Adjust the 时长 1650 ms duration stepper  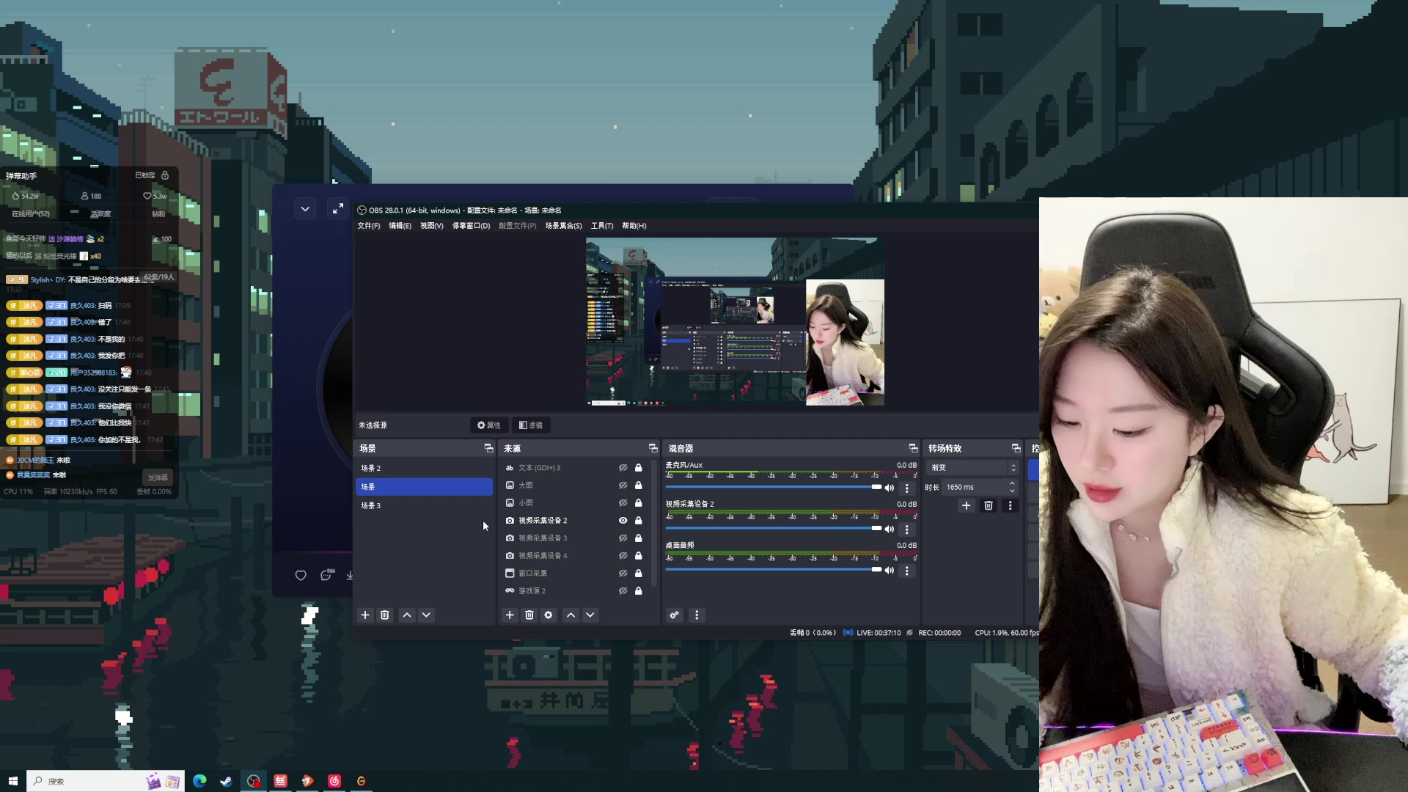[x=1012, y=487]
